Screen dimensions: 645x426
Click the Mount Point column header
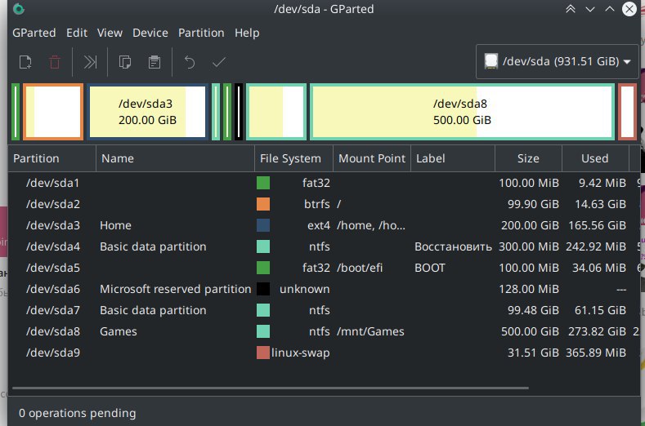(x=372, y=158)
